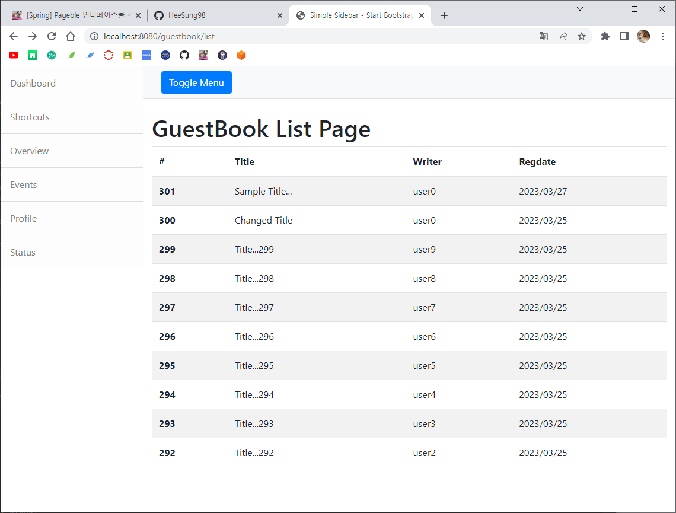Click row number 293
Screen dimensions: 676x513
167,424
